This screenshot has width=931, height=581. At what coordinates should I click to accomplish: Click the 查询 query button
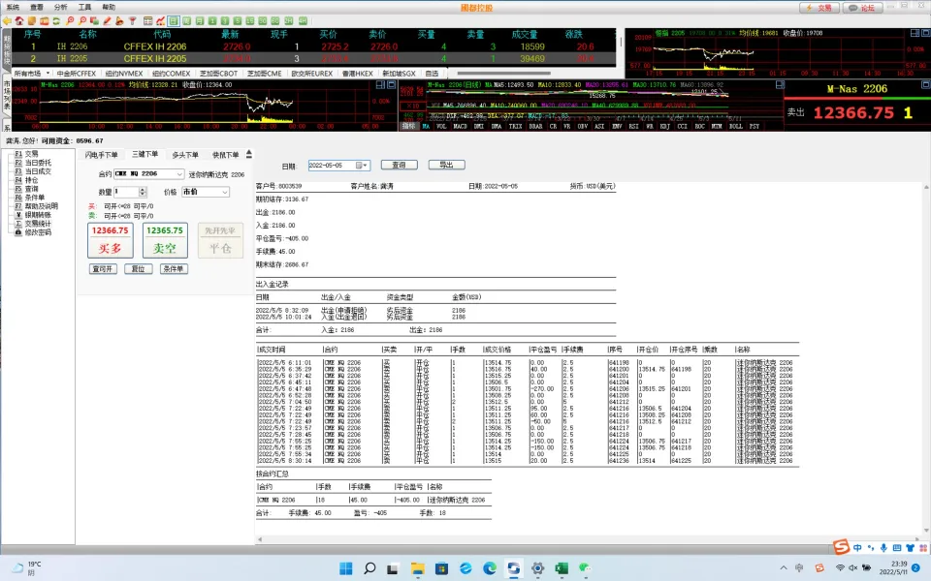400,165
